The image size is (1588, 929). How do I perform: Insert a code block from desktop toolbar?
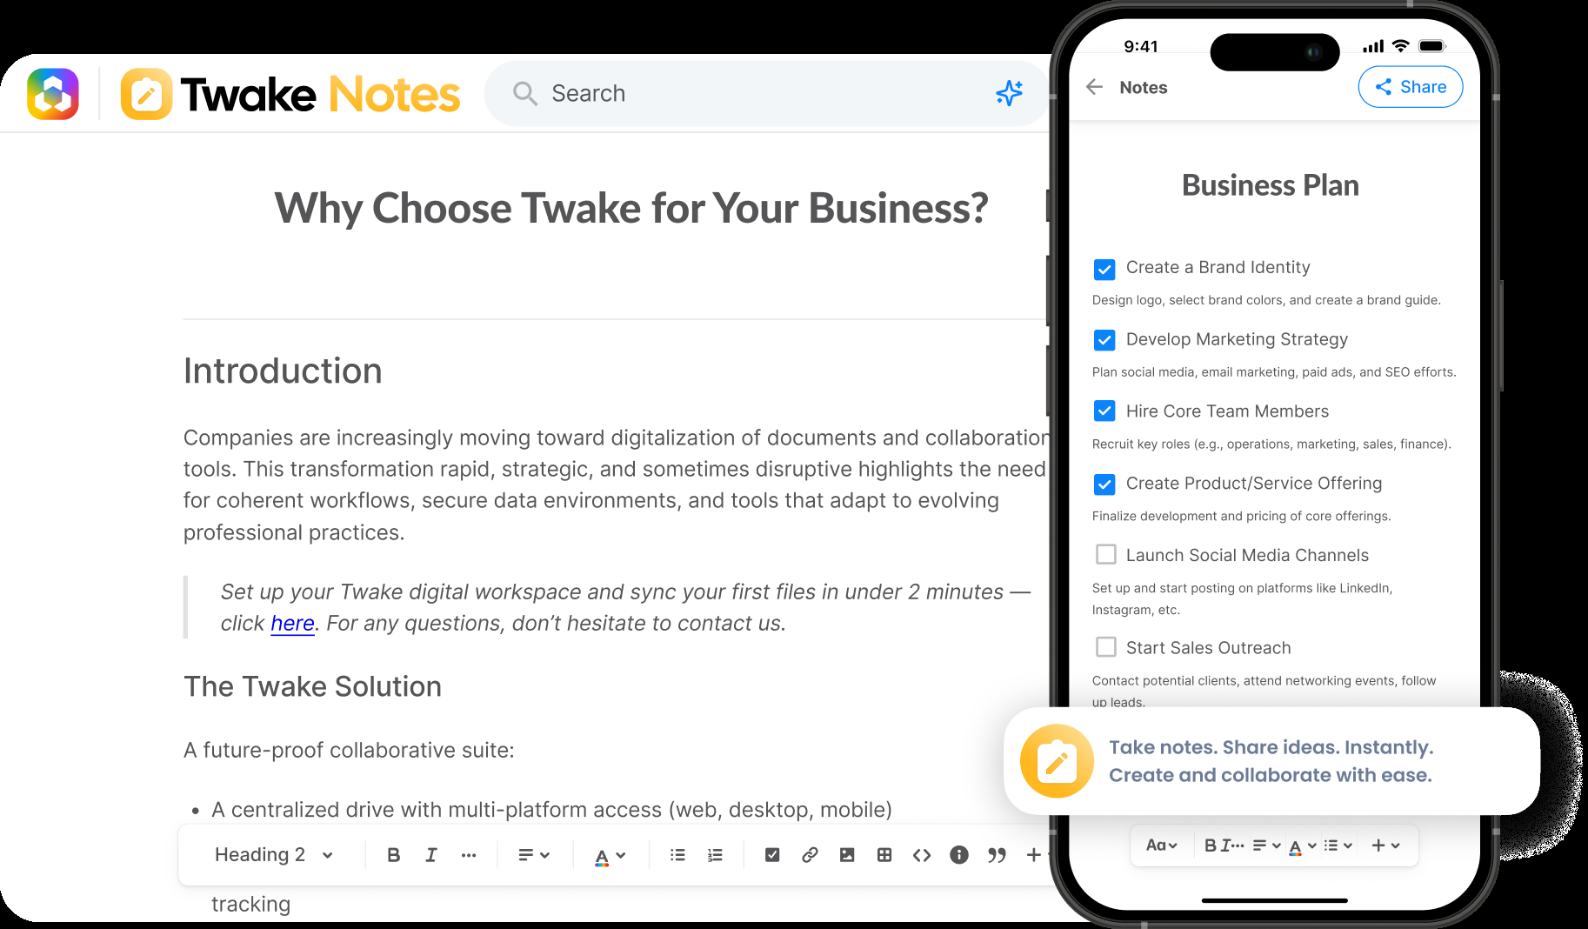922,855
